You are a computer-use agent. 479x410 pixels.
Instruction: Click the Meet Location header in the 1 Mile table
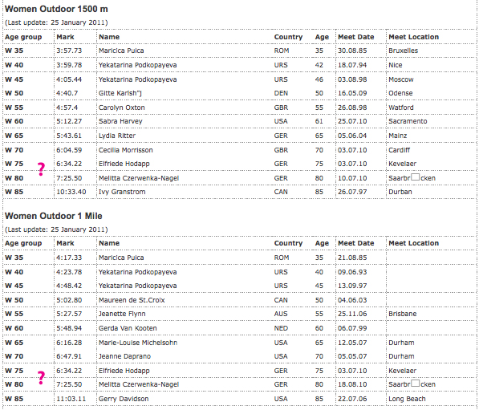click(x=414, y=243)
